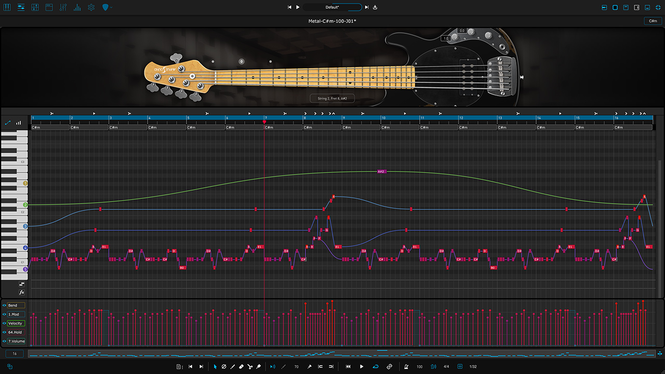
Task: Open the mixer sliders panel icon
Action: 63,7
